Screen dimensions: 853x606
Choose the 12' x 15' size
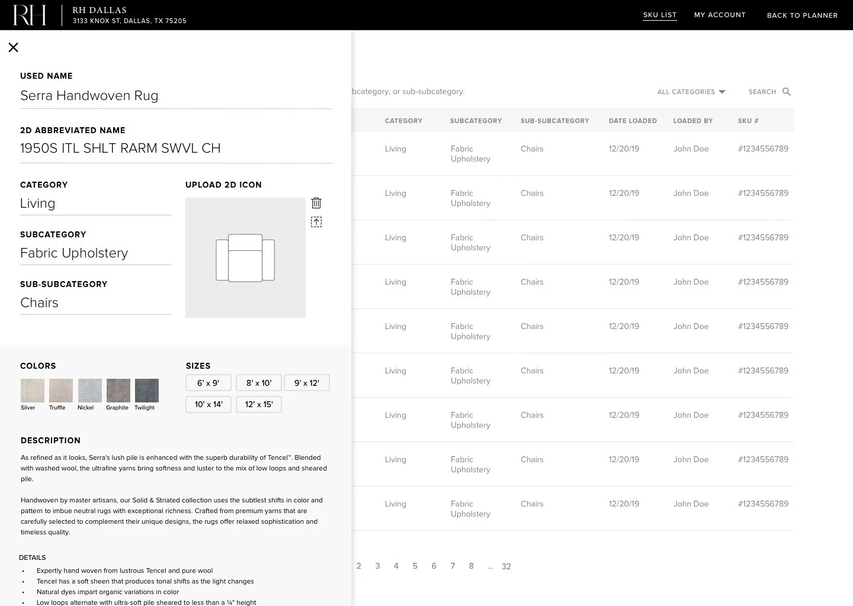(259, 404)
